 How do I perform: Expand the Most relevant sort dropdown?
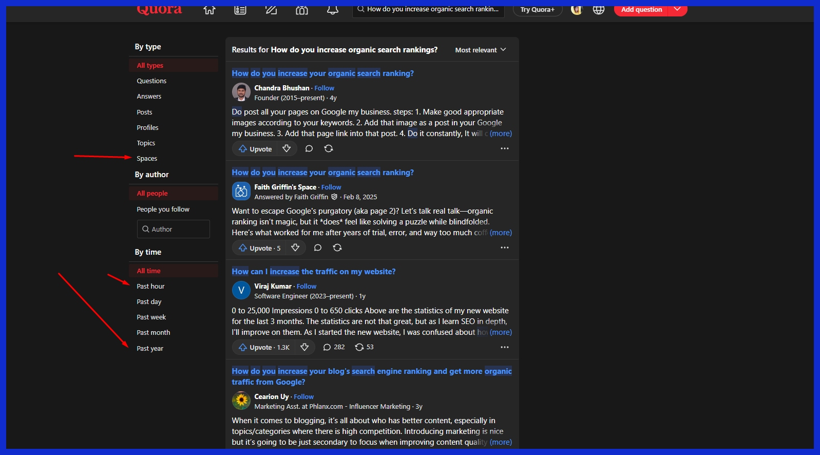(x=481, y=50)
